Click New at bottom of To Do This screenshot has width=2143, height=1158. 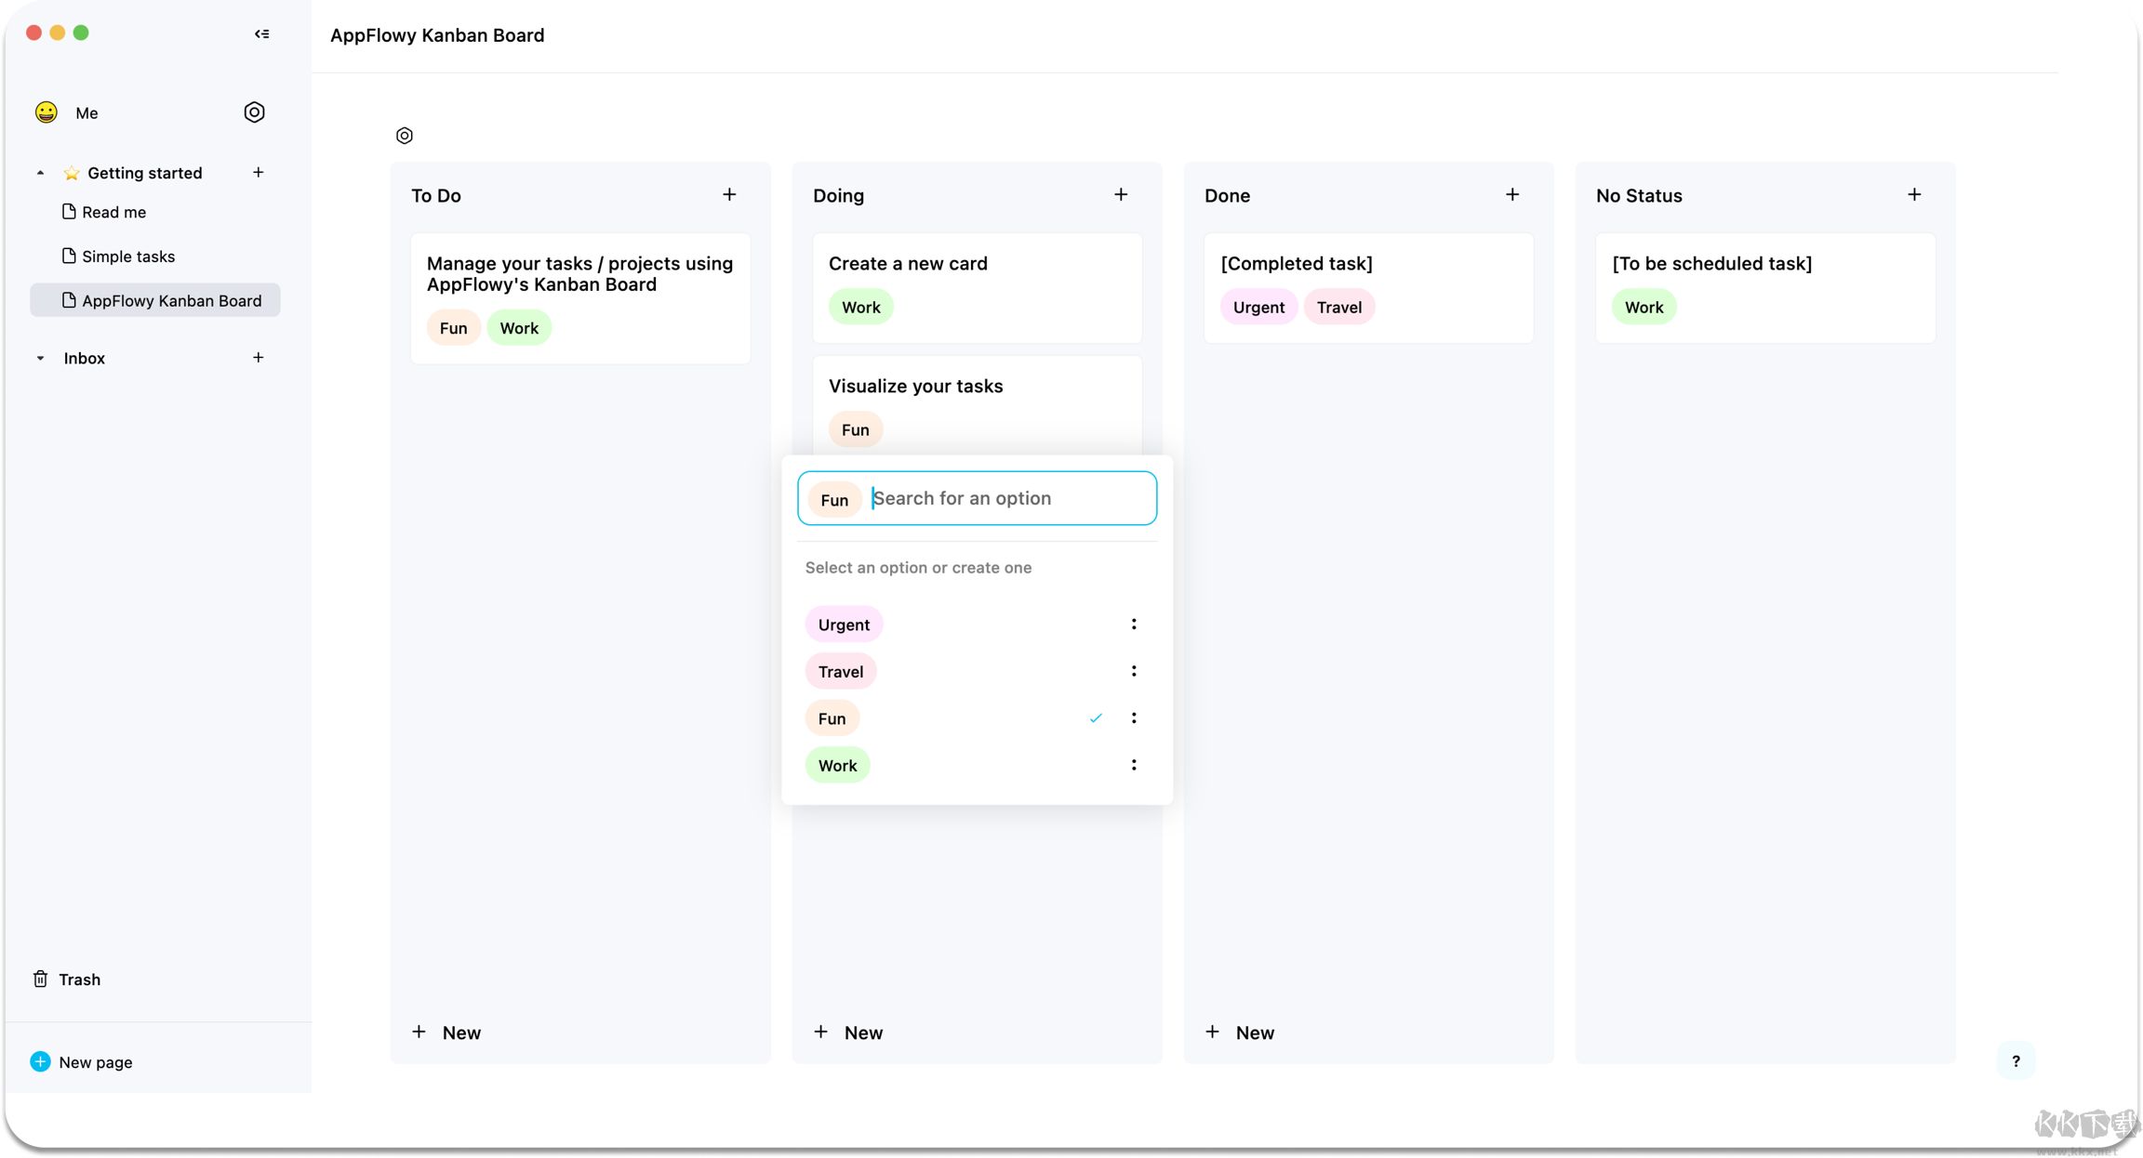pyautogui.click(x=446, y=1033)
